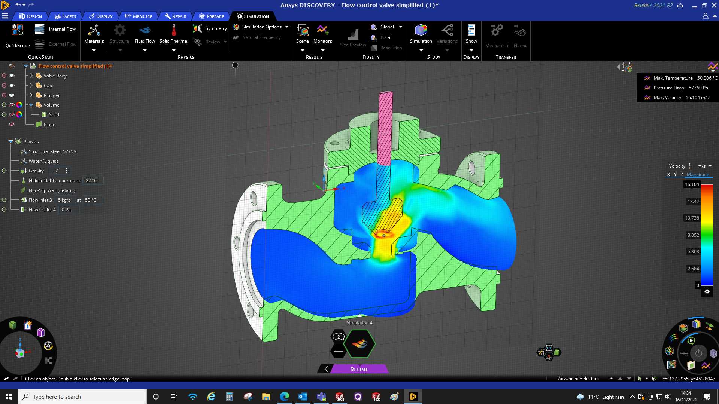The width and height of the screenshot is (719, 404).
Task: Click the undo arrow in title bar
Action: 18,5
